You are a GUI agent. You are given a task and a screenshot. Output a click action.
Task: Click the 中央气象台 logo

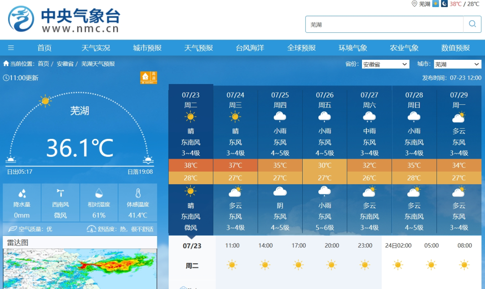point(64,19)
